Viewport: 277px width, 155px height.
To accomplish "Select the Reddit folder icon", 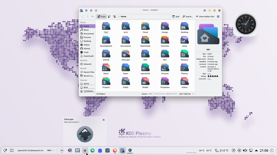I will click(145, 81).
